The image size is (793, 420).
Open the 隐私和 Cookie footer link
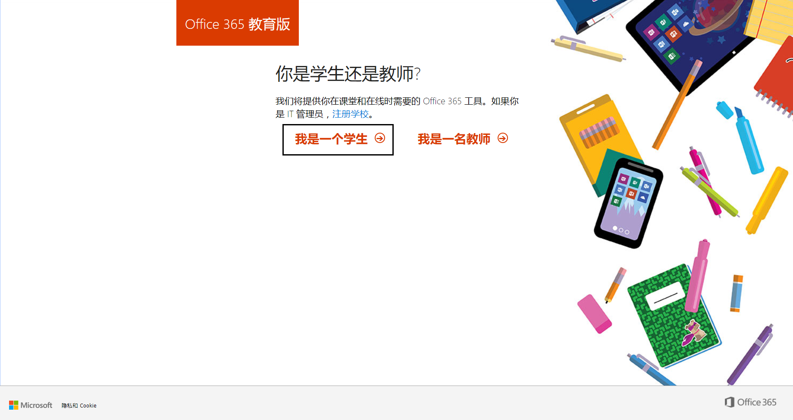tap(79, 406)
